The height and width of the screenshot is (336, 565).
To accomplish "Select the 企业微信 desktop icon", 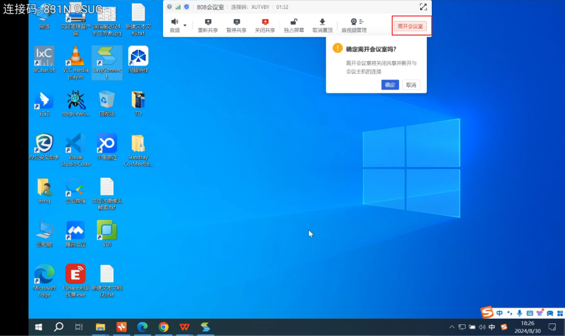I will pyautogui.click(x=75, y=190).
